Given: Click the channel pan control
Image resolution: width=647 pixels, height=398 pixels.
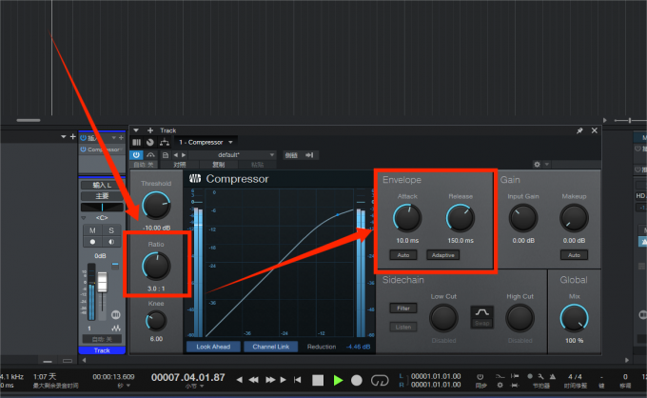Looking at the screenshot, I should tap(102, 207).
